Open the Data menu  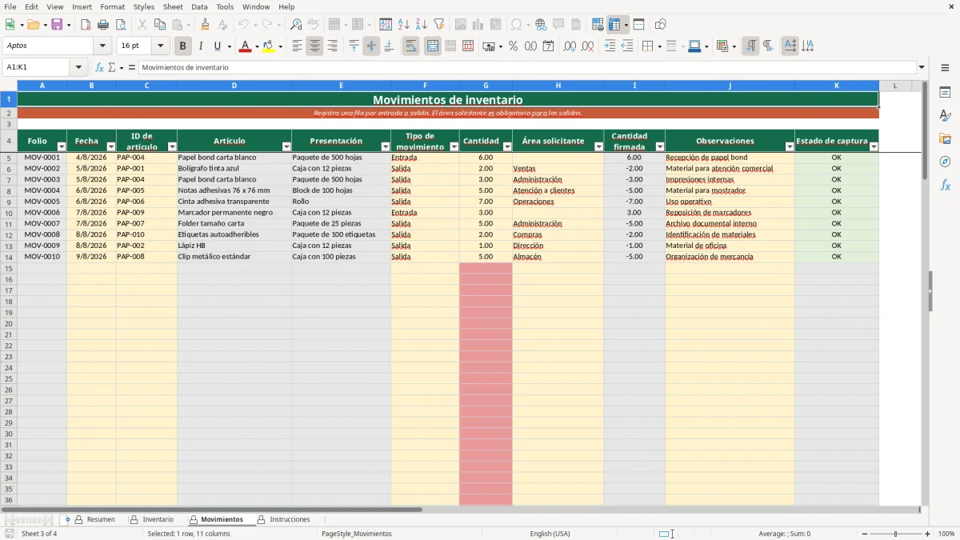[199, 6]
